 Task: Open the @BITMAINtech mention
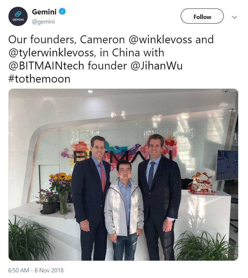tap(46, 66)
